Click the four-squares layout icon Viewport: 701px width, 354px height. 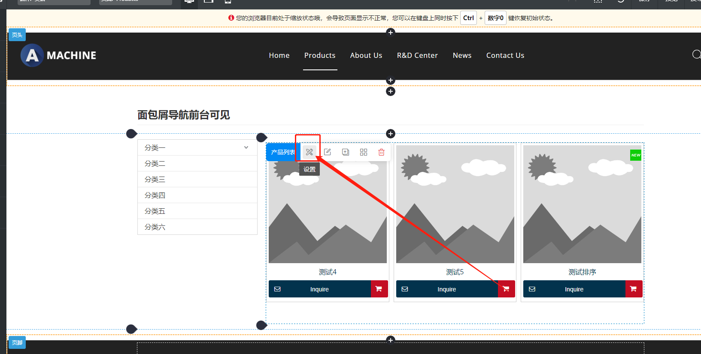click(364, 152)
